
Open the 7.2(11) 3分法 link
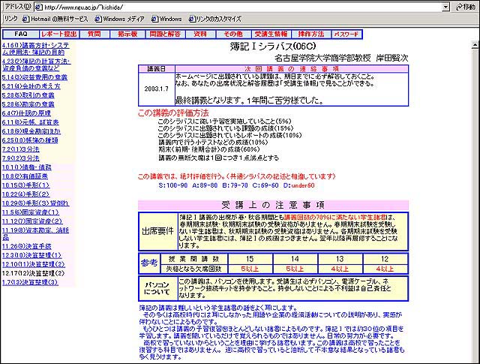coord(20,149)
